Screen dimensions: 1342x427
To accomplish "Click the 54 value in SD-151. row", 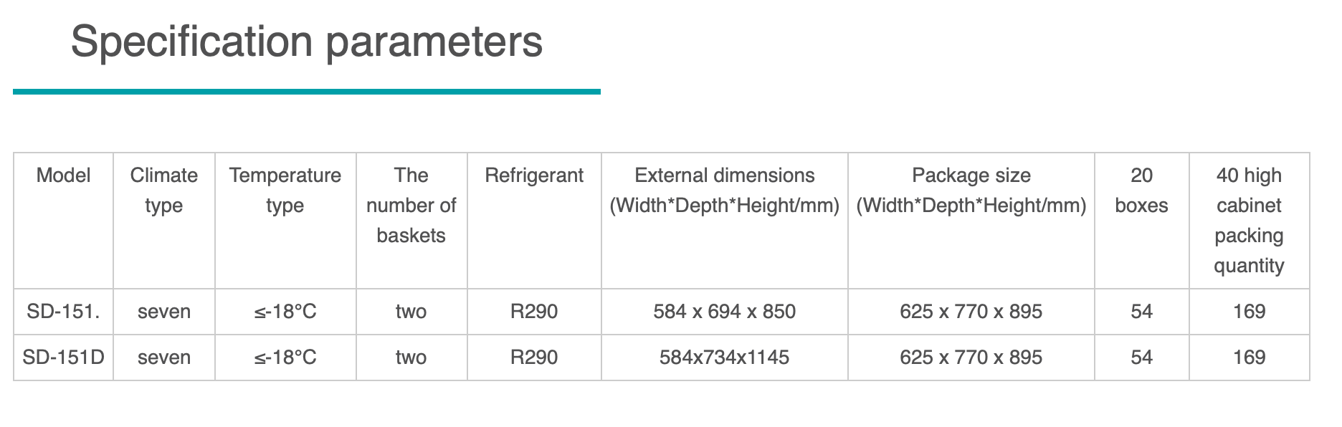I will 1141,312.
